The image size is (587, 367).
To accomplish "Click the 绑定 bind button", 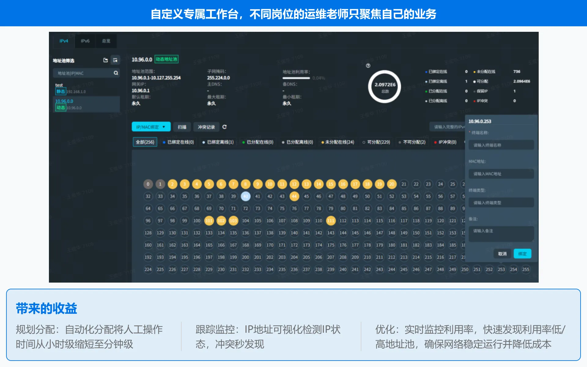I will coord(522,254).
